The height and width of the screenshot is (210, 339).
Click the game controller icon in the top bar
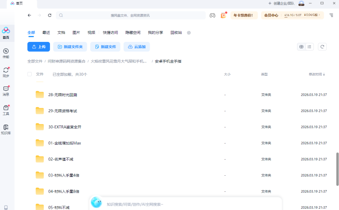[213, 15]
